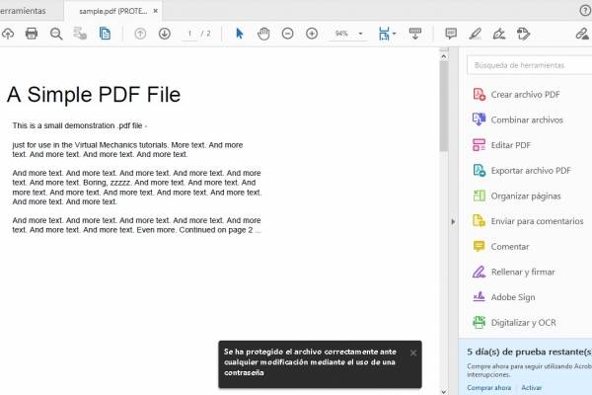This screenshot has width=592, height=395.
Task: Click the Activar link
Action: 532,387
